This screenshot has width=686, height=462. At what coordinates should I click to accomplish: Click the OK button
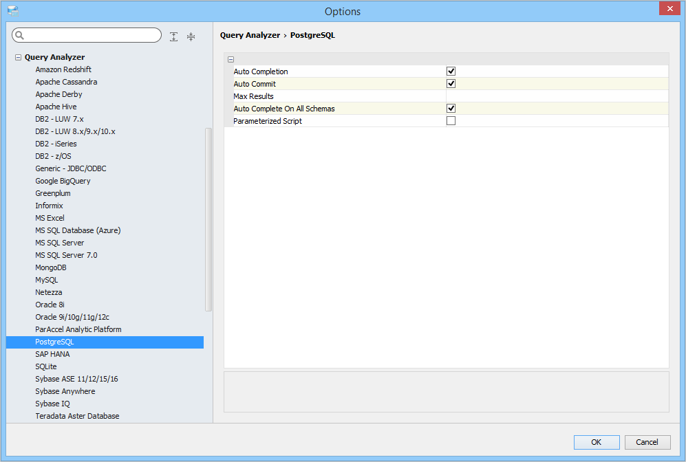(x=597, y=442)
